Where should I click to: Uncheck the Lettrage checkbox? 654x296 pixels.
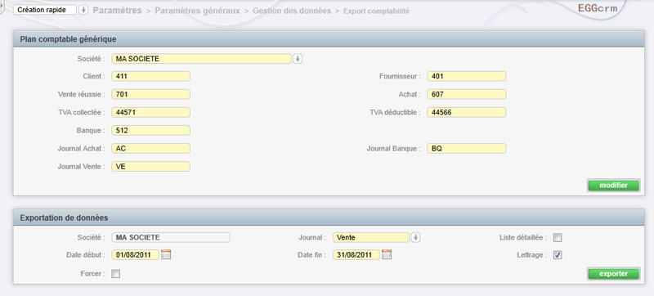pyautogui.click(x=558, y=255)
